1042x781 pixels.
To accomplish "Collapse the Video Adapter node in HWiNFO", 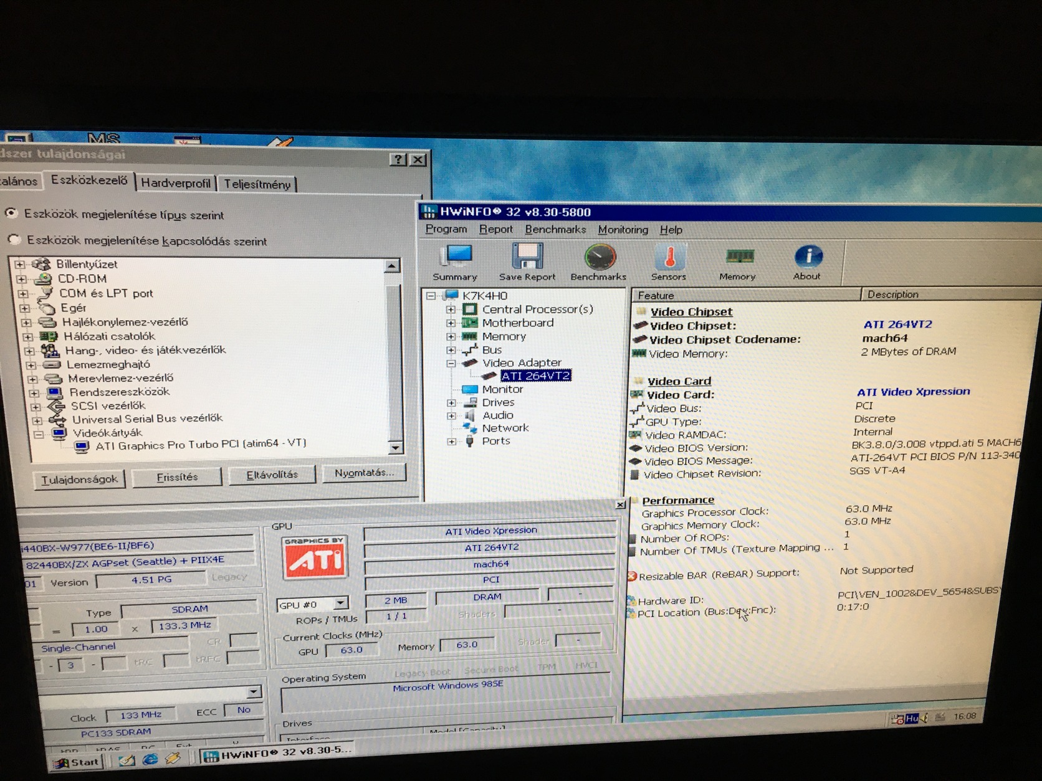I will (x=451, y=363).
